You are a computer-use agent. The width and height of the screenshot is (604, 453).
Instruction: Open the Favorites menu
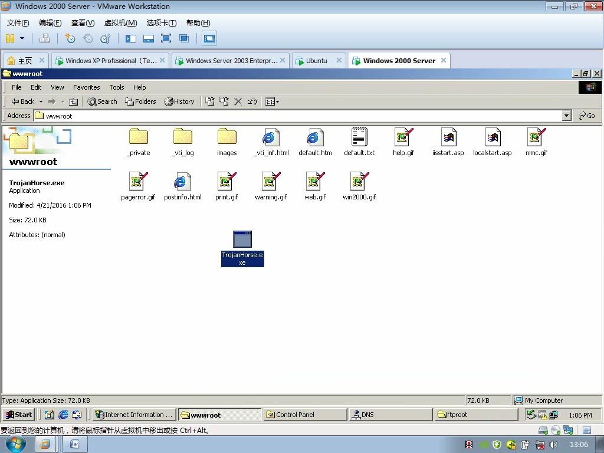86,87
